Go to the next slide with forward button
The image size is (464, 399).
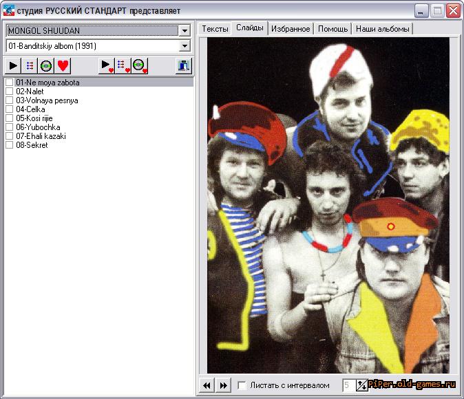tap(224, 385)
